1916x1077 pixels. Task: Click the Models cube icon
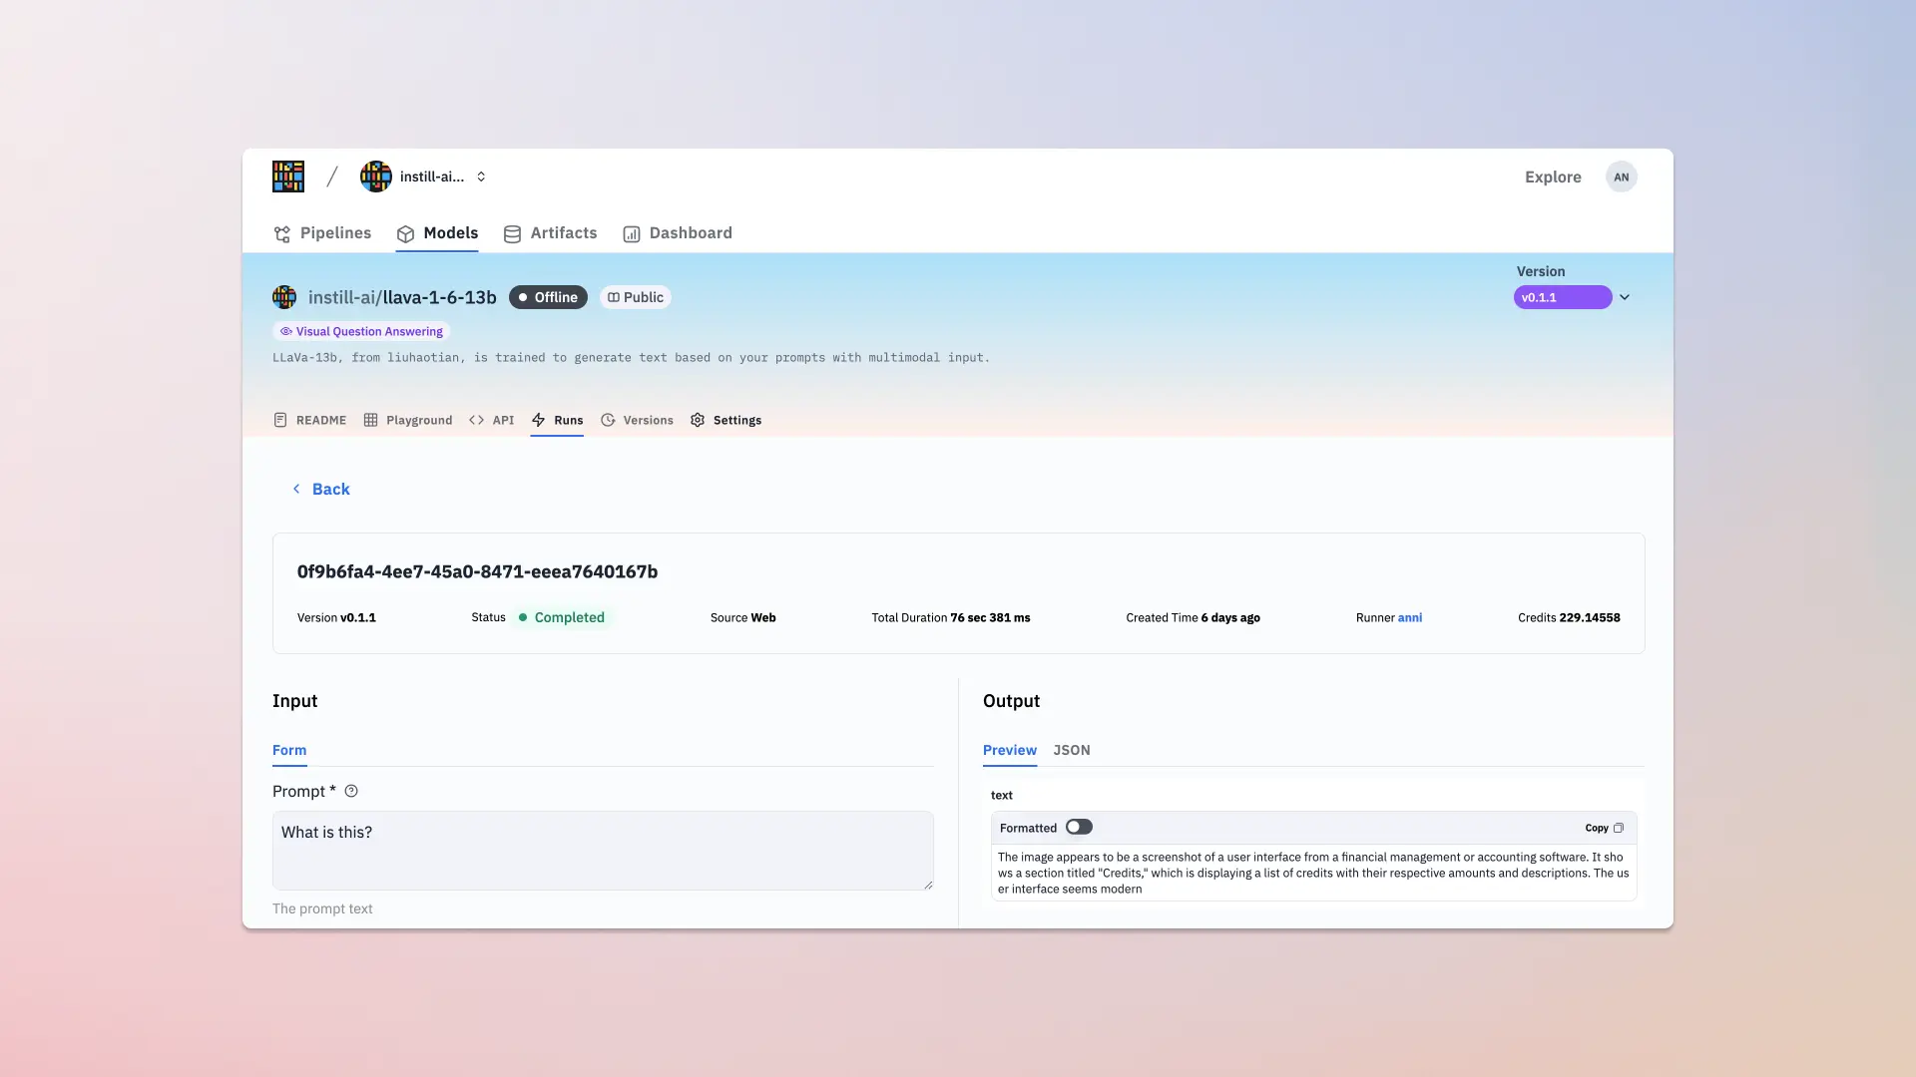[405, 234]
